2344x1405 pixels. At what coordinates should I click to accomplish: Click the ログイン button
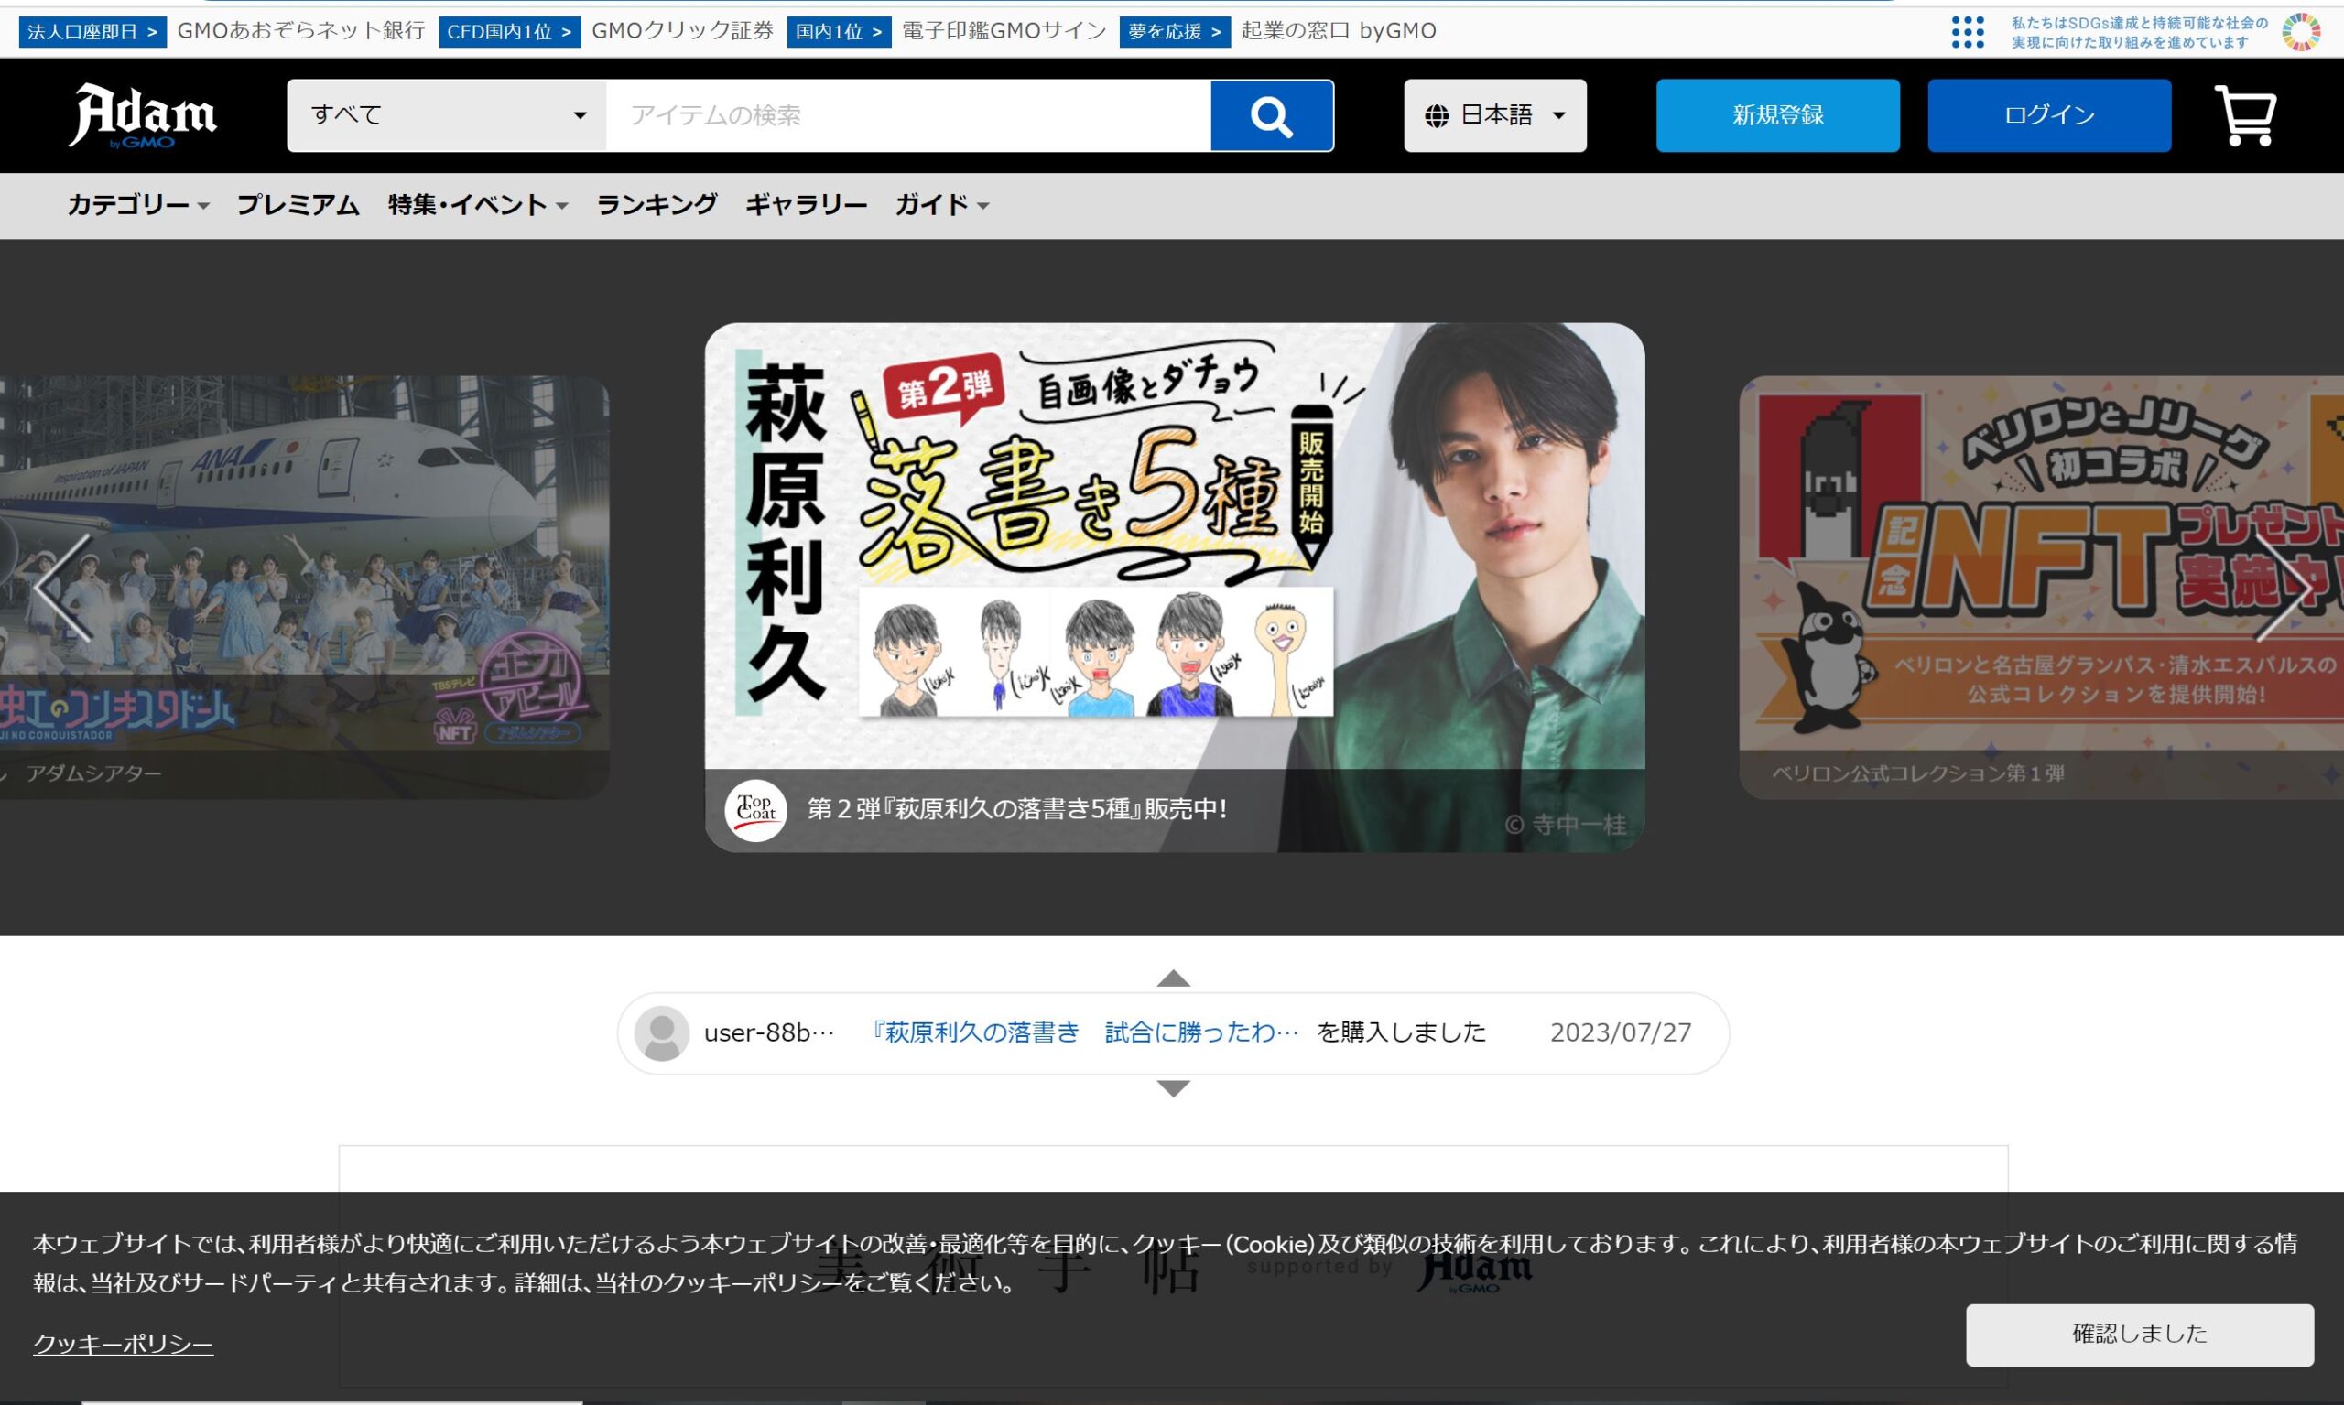(x=2049, y=115)
